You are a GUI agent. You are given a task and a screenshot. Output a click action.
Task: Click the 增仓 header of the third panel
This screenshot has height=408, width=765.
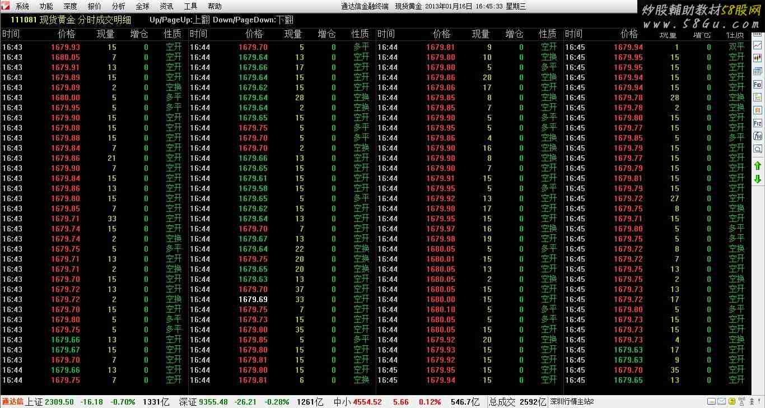(x=514, y=34)
